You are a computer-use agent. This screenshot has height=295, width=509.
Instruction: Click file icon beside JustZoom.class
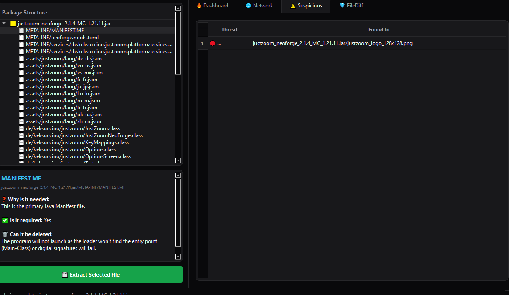[21, 128]
